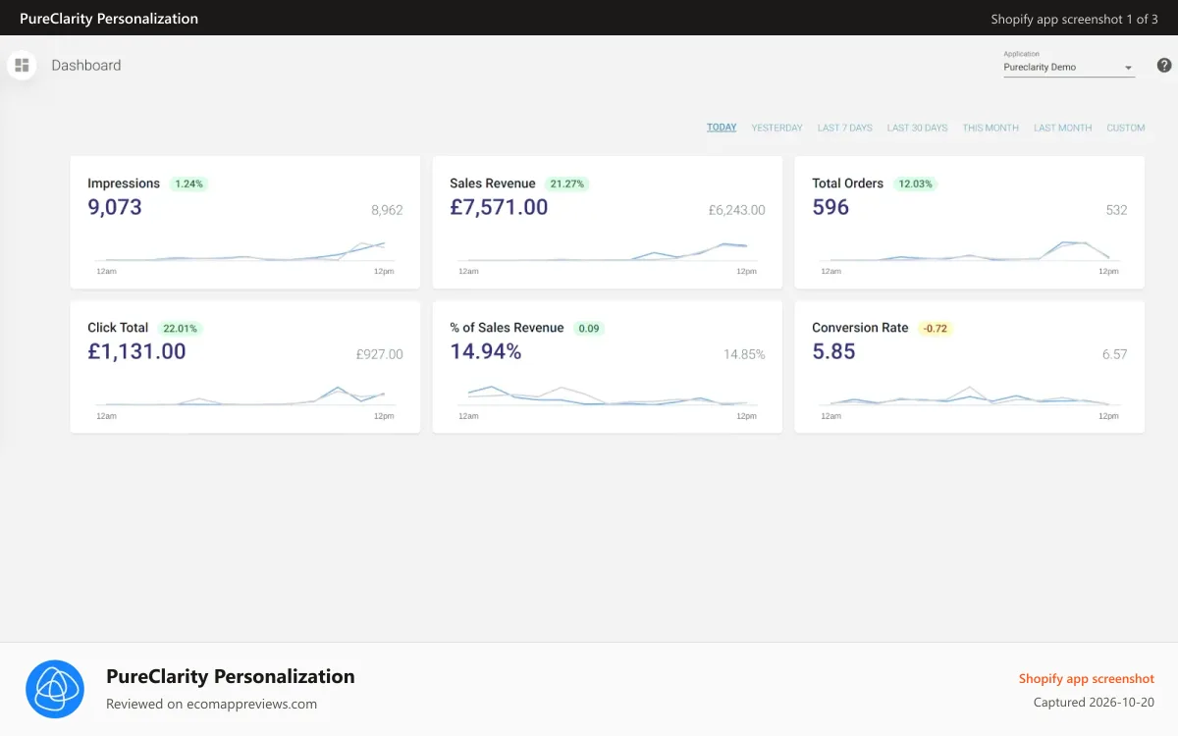Click the orange Shopify app screenshot link
1178x736 pixels.
click(1087, 678)
